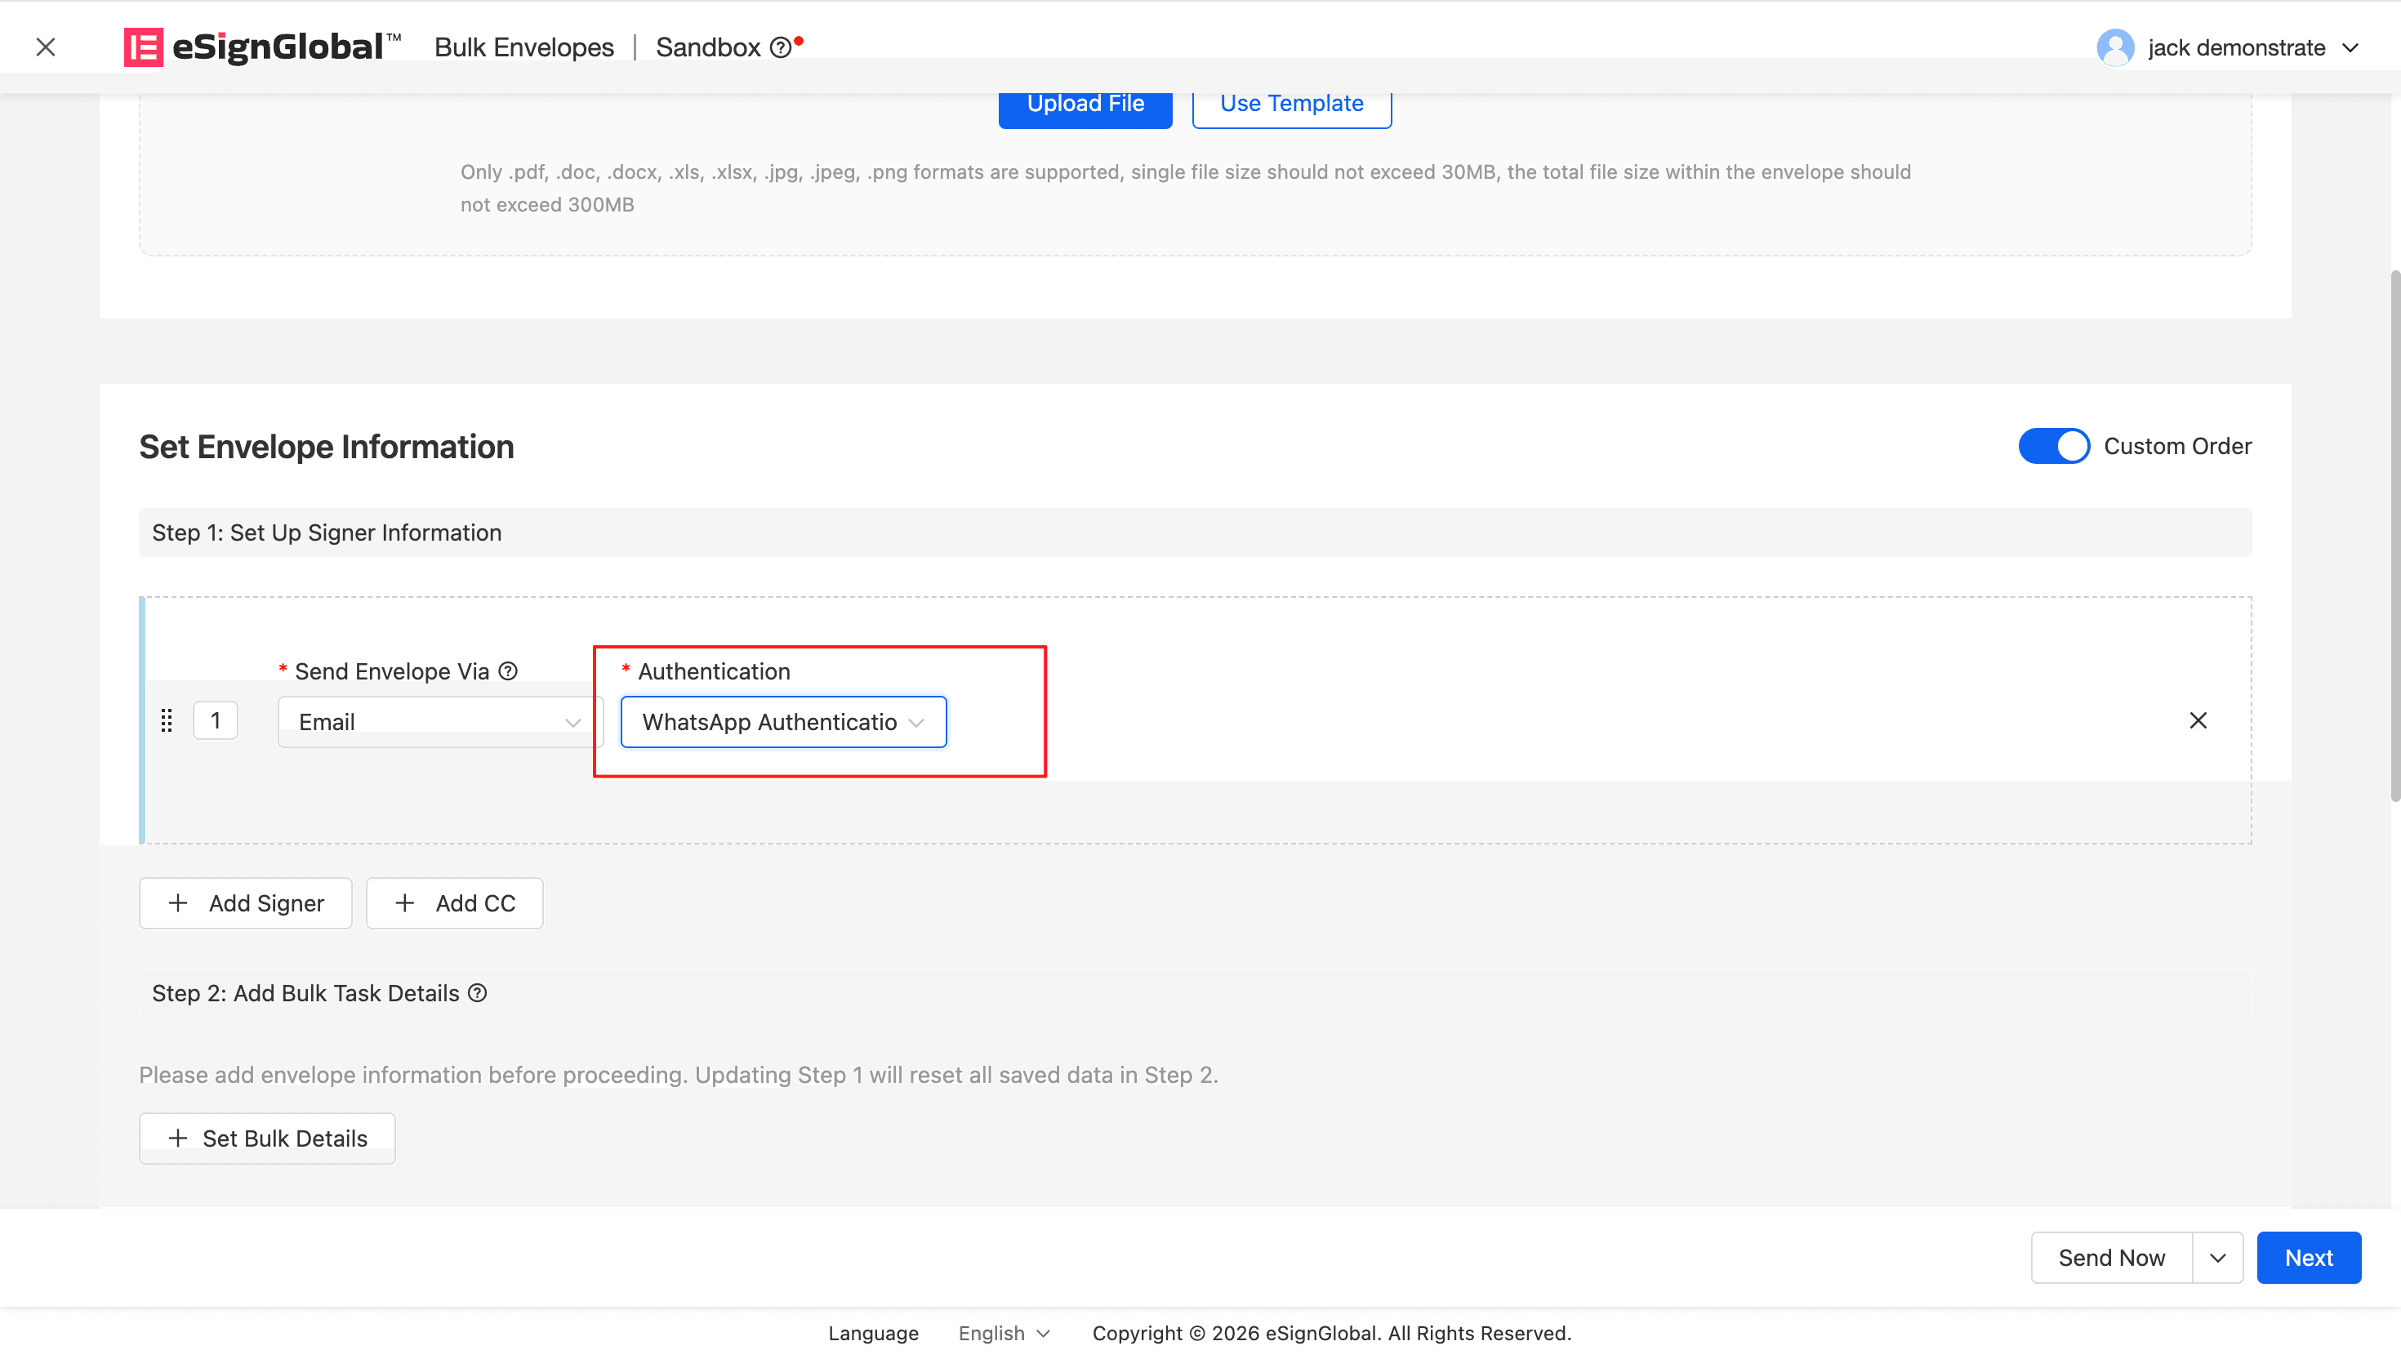Click the eSignGlobal logo icon
Image resolution: width=2401 pixels, height=1359 pixels.
pos(143,47)
